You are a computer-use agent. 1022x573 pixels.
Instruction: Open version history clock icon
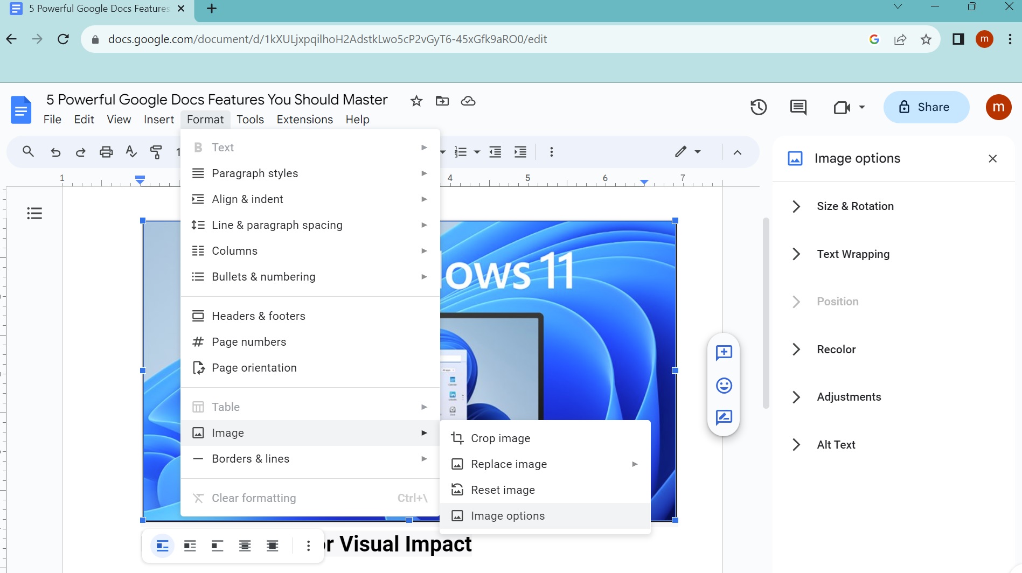[759, 107]
